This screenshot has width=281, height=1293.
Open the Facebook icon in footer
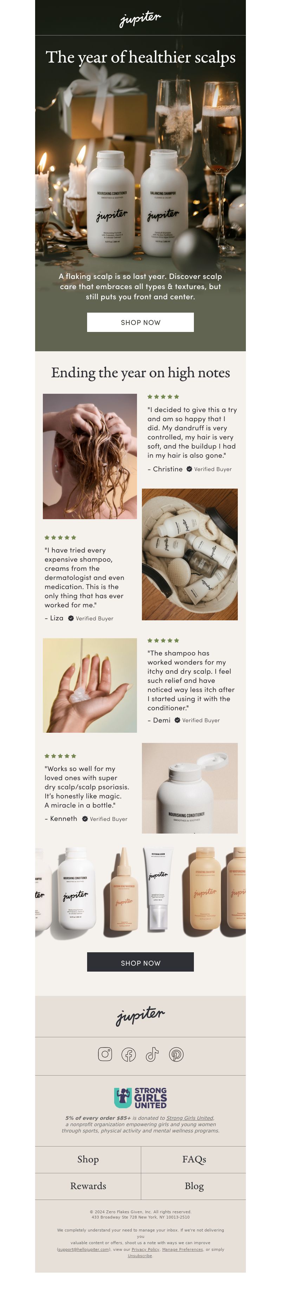click(129, 1054)
